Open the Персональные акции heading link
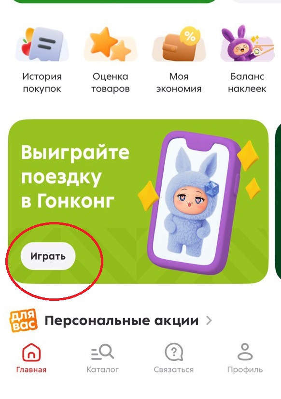This screenshot has width=281, height=399. click(x=122, y=321)
